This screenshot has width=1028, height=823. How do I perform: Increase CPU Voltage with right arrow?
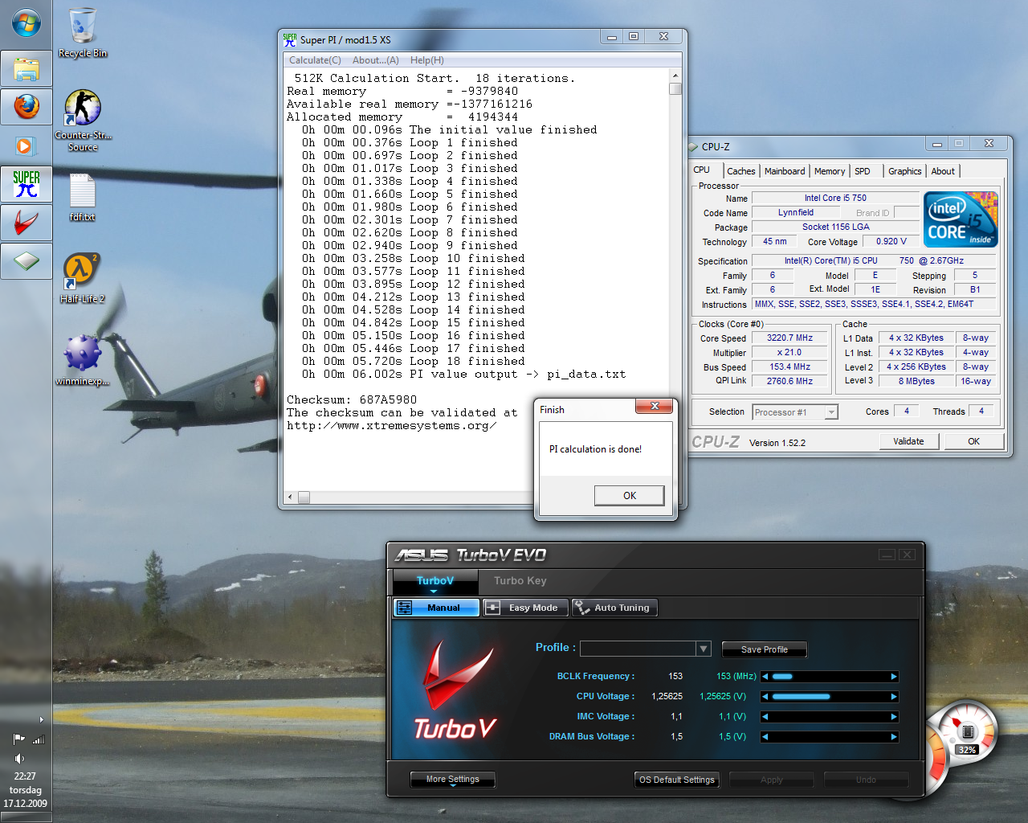(x=894, y=697)
